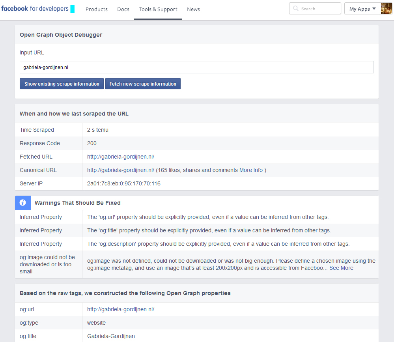Select the Time Scraped value '2 s temu'
The height and width of the screenshot is (342, 394).
tap(98, 130)
